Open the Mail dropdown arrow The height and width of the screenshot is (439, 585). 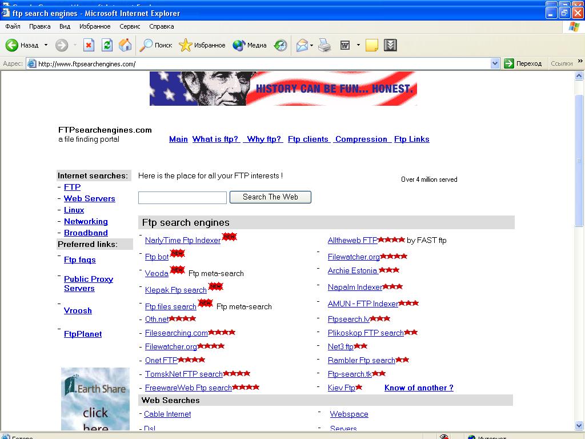[311, 45]
